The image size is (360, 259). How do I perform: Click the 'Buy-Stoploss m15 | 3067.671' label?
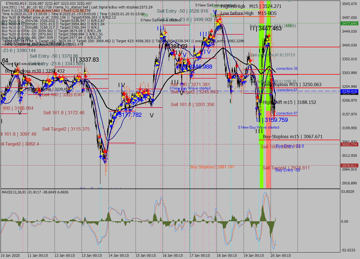click(292, 137)
